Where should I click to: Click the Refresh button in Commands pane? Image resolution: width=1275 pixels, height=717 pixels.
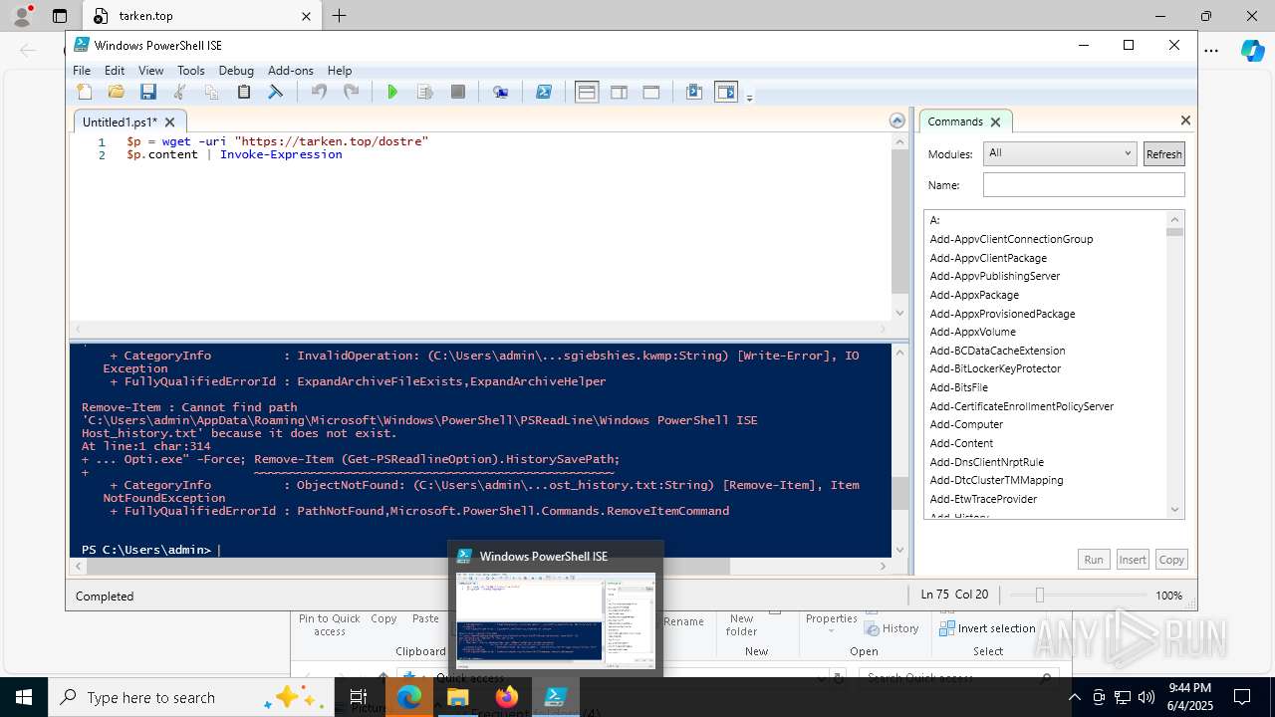1163,153
